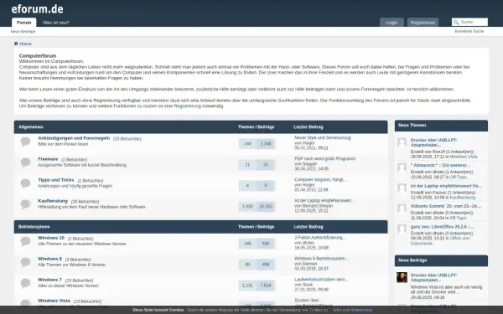The width and height of the screenshot is (503, 314).
Task: Open the Windows 8 forum
Action: pos(49,259)
